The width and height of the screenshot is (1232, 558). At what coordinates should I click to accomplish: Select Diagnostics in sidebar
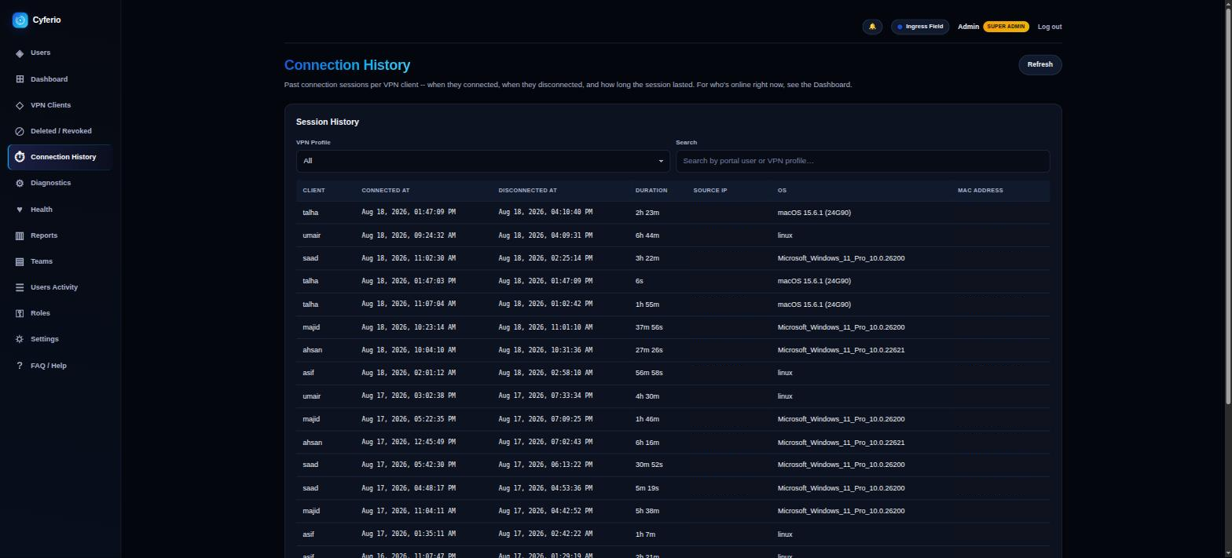click(x=50, y=183)
